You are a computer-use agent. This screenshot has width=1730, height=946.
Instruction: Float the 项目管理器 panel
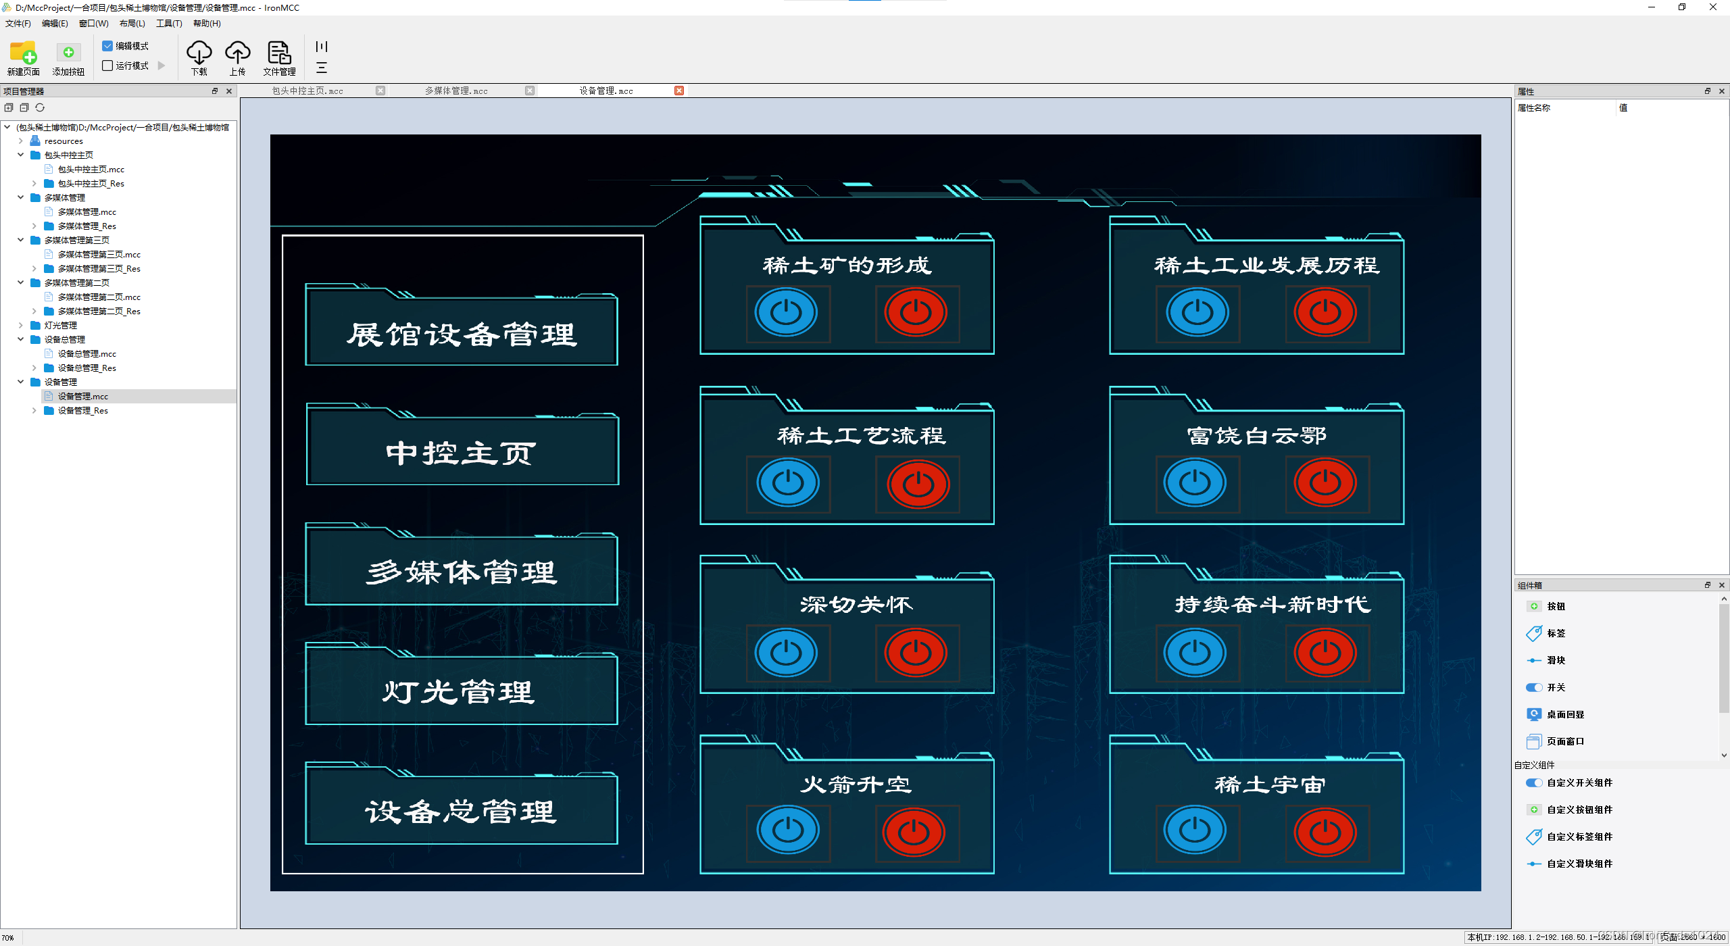click(215, 91)
